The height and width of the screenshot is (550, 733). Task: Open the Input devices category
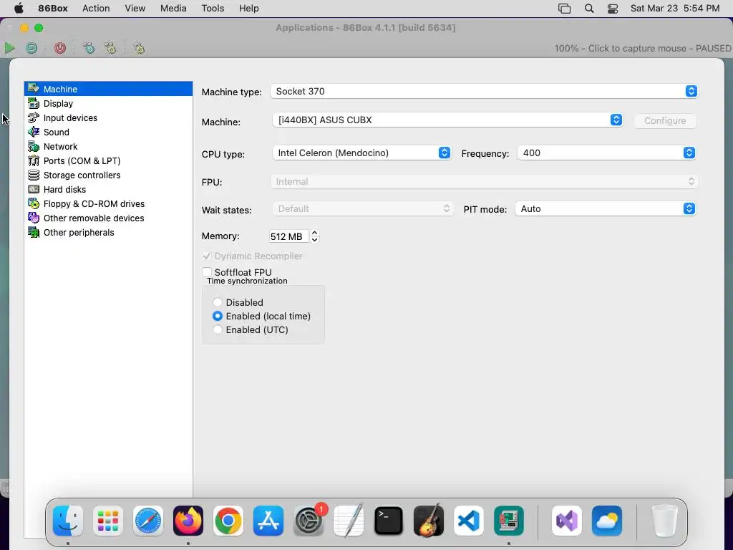(109, 118)
